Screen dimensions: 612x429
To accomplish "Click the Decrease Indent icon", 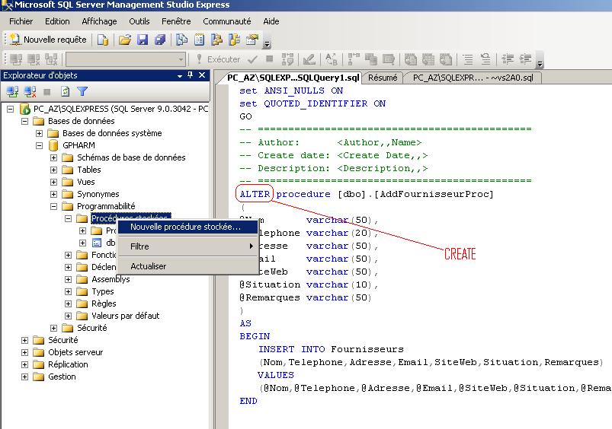I will 508,59.
